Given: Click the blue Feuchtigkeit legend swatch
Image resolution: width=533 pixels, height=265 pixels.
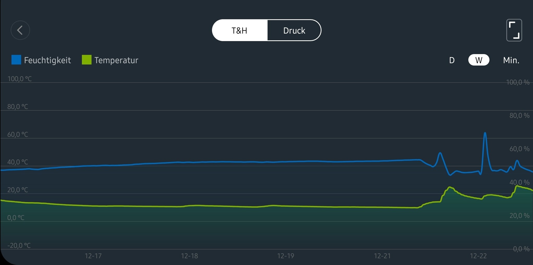Looking at the screenshot, I should coord(16,60).
